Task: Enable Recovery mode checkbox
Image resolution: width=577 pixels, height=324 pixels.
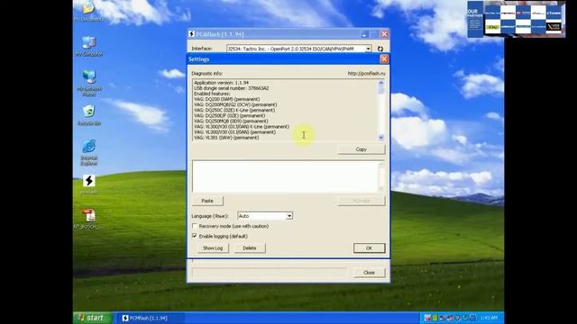Action: point(195,226)
